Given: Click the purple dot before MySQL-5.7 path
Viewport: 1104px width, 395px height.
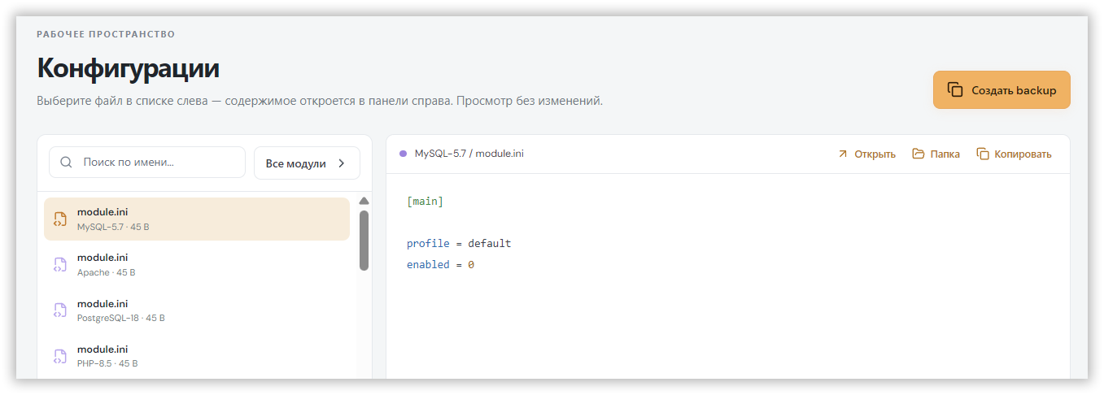Looking at the screenshot, I should coord(404,154).
